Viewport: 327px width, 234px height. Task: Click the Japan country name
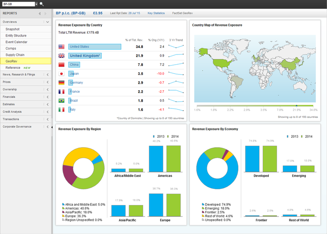tap(74, 74)
